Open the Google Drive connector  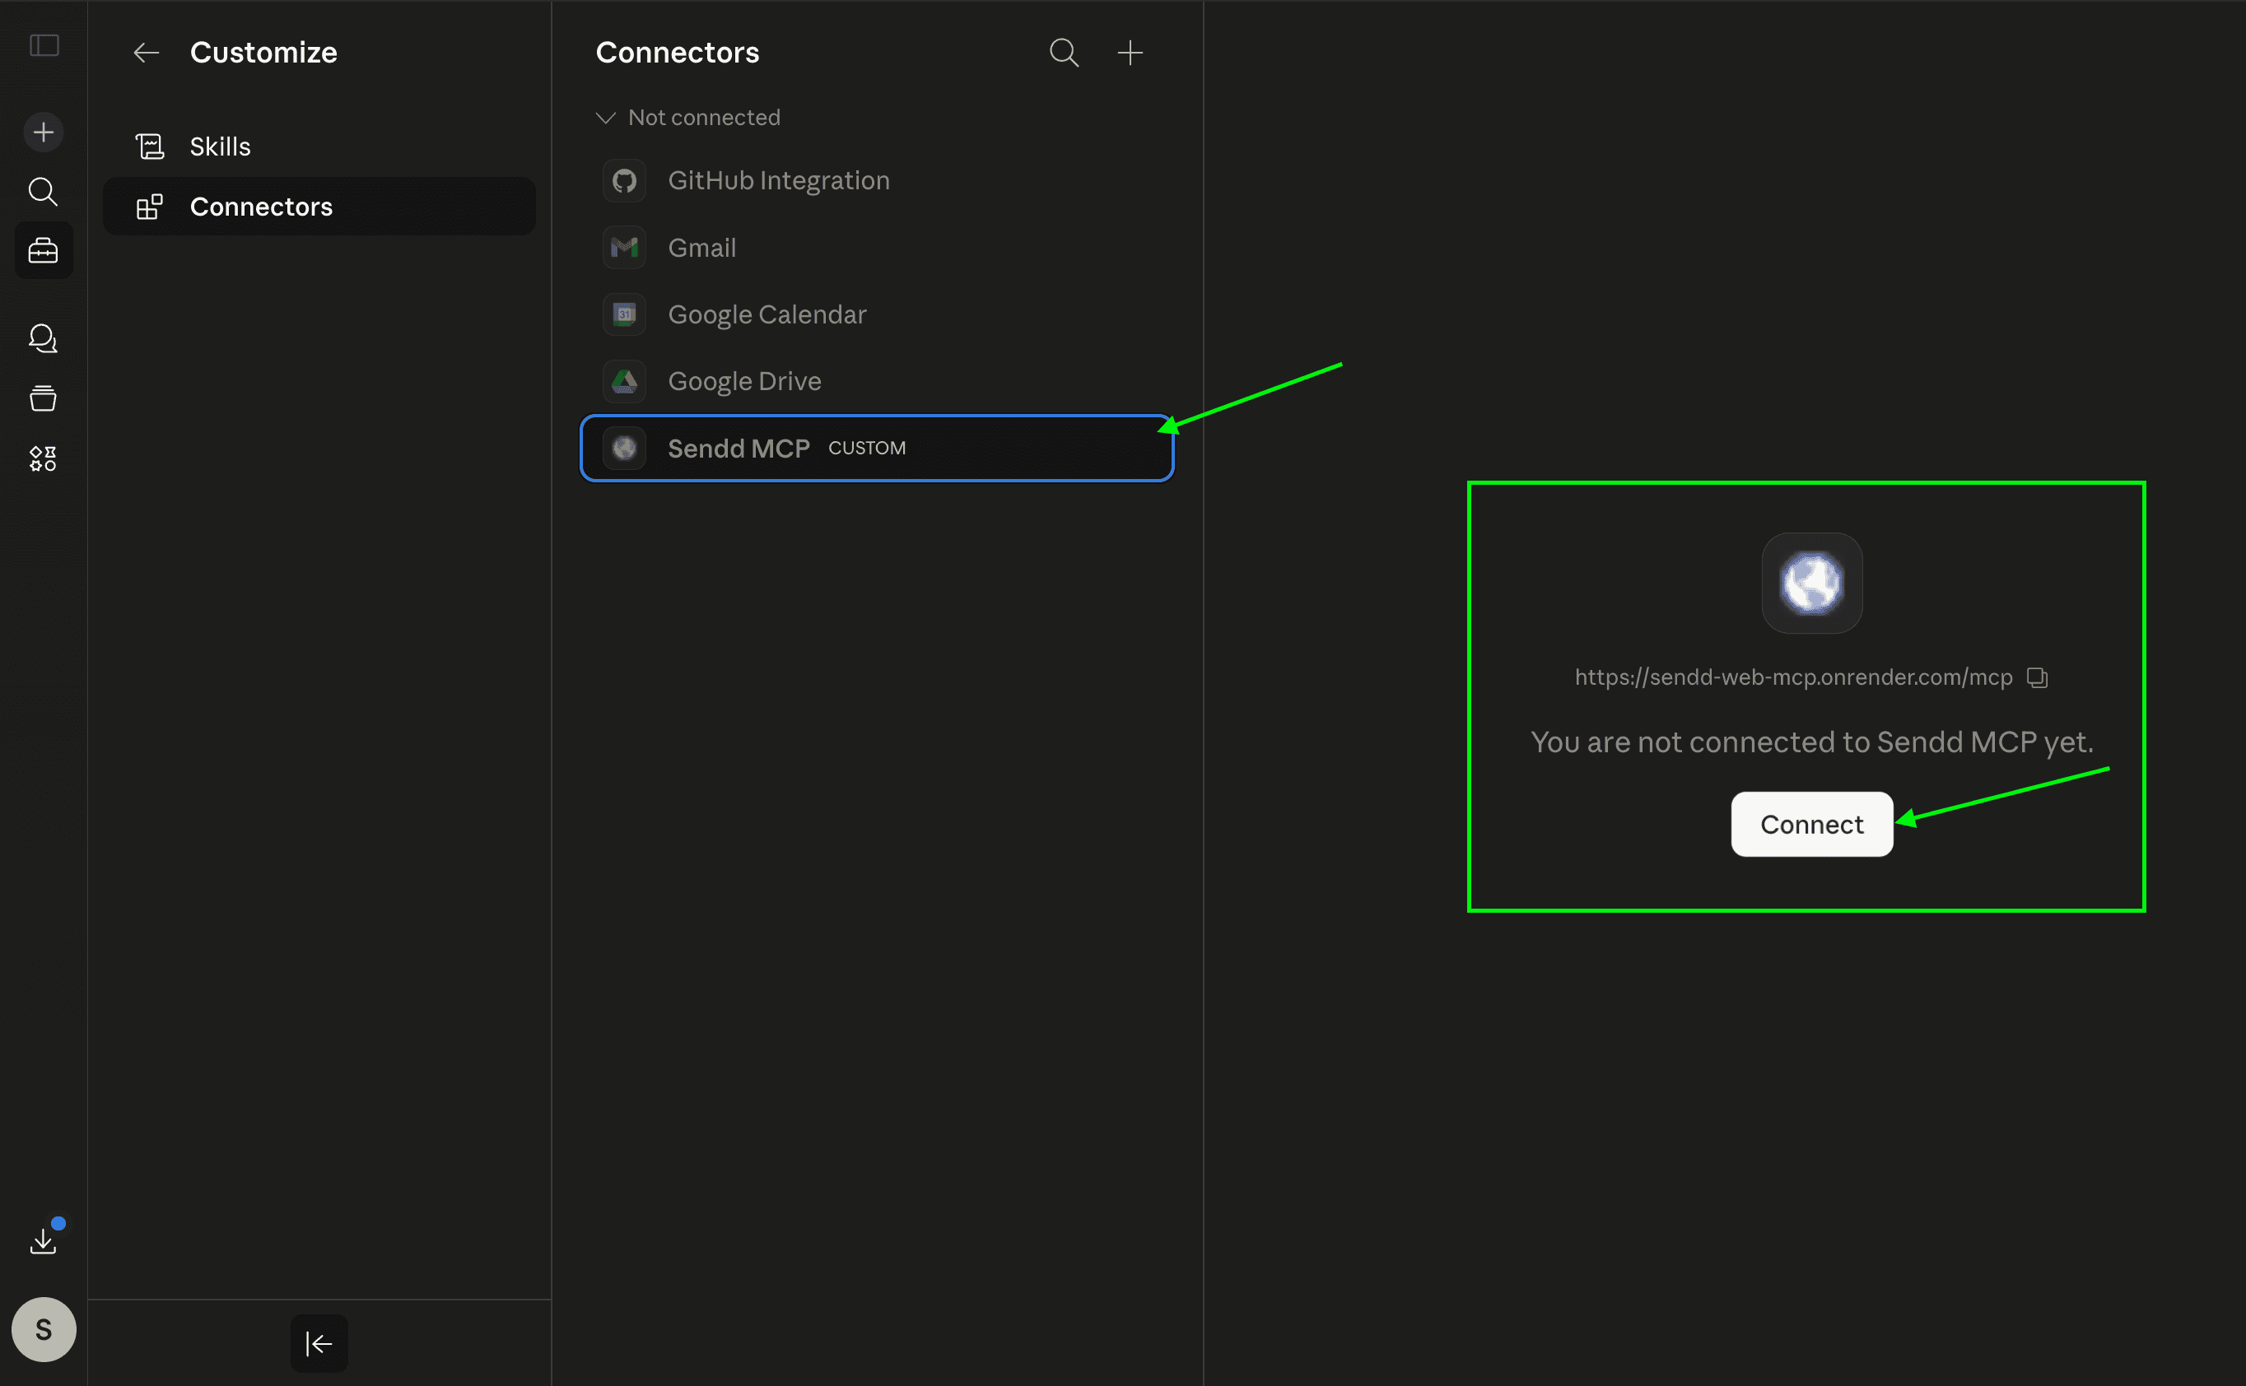coord(743,381)
